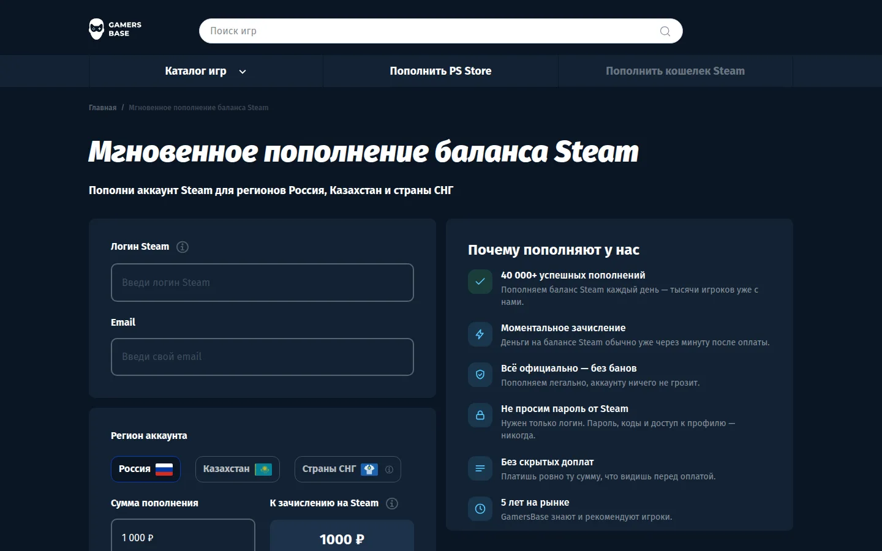Click the clock icon beside 5 лет на рынке

[x=480, y=509]
